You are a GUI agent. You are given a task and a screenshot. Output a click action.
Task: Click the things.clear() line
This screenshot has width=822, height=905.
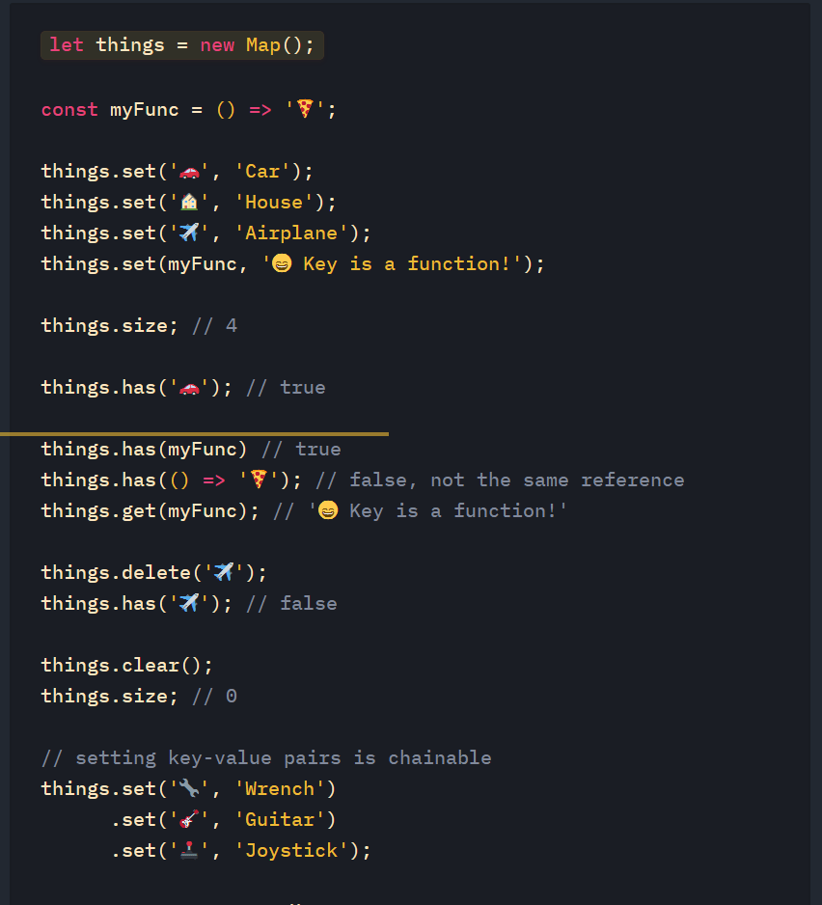[126, 666]
